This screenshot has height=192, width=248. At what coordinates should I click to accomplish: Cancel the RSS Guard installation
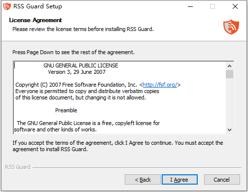click(x=222, y=180)
